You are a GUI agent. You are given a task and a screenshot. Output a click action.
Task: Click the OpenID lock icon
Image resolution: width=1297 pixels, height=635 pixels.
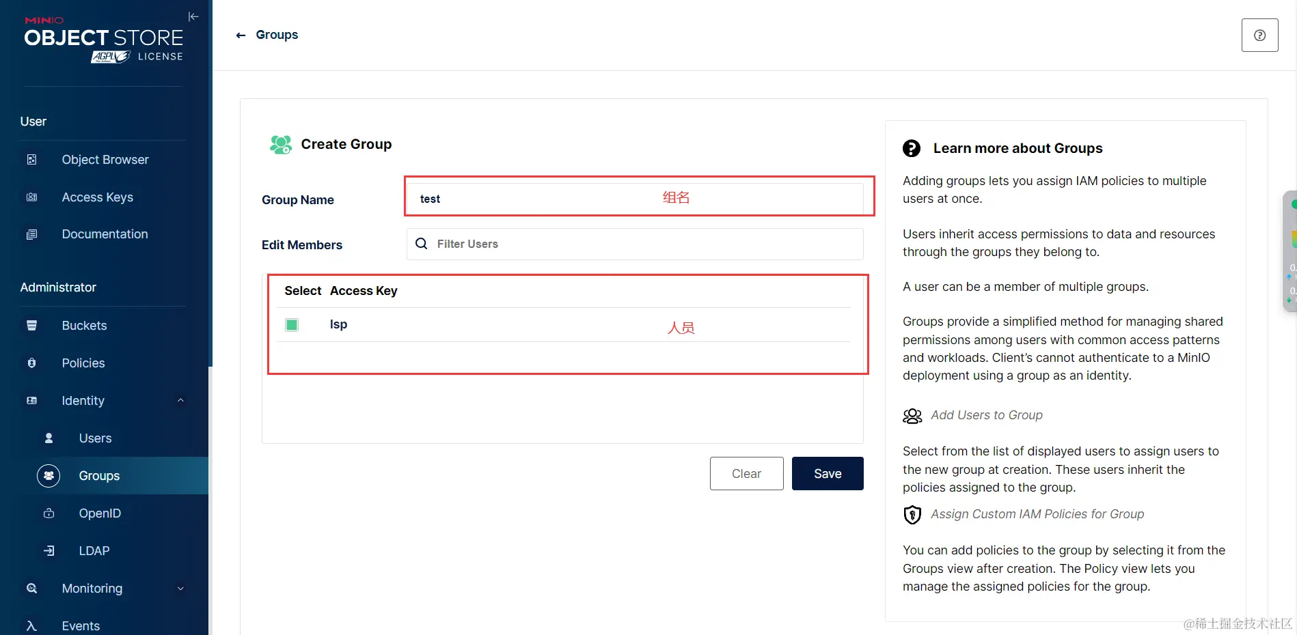49,513
